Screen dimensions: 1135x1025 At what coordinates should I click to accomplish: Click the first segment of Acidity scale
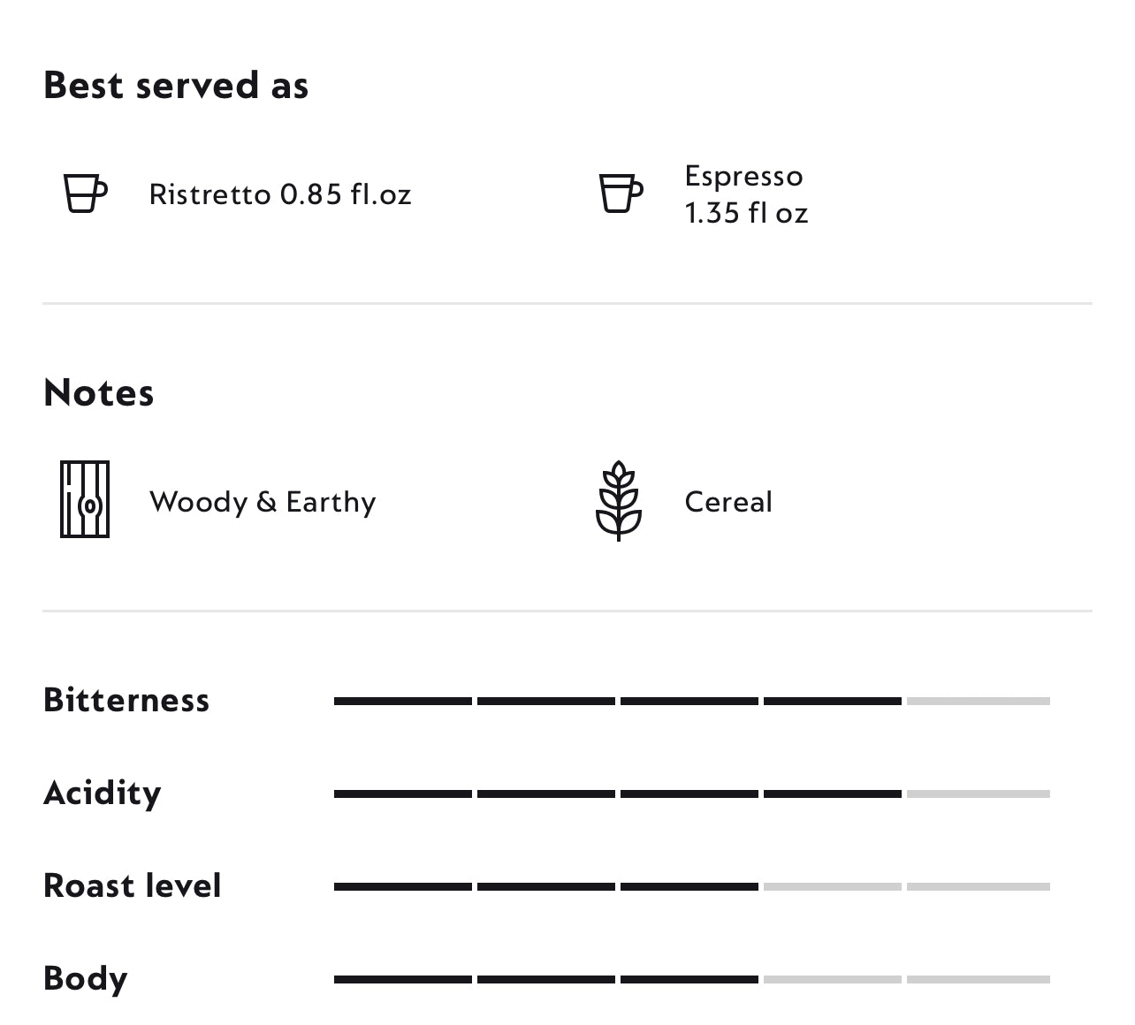pyautogui.click(x=403, y=794)
